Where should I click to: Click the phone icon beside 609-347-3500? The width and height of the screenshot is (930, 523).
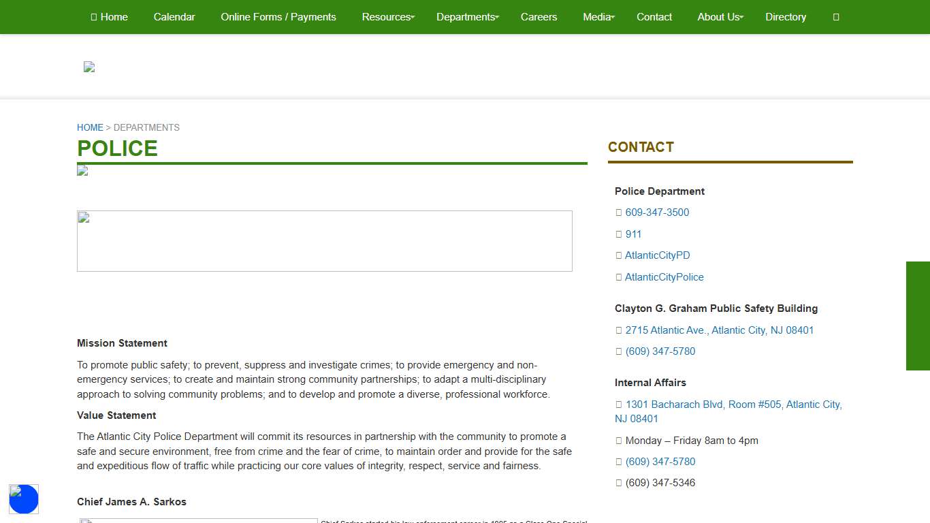(x=618, y=212)
